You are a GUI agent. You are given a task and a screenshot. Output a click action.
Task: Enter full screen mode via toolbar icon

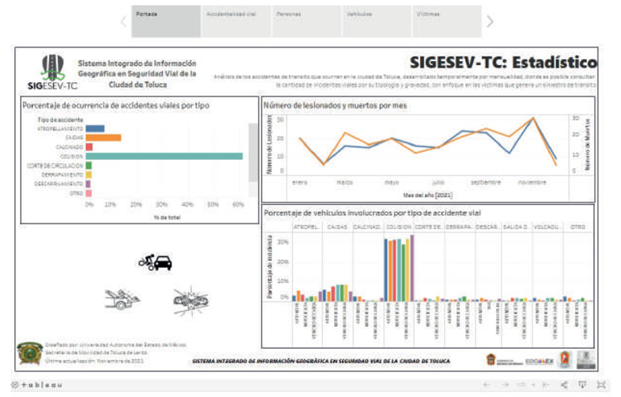[x=599, y=385]
